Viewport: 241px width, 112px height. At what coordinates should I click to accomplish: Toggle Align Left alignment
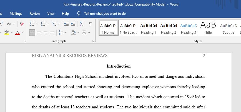click(x=32, y=33)
